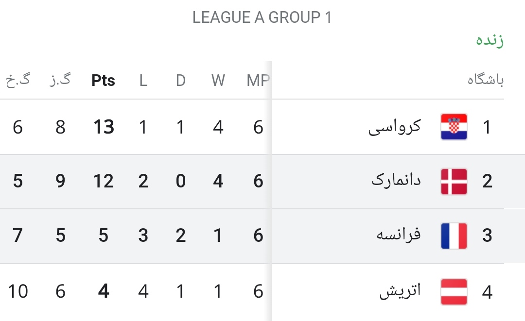Open the دانمارک team name link
Viewport: 525px width, 321px height.
396,181
